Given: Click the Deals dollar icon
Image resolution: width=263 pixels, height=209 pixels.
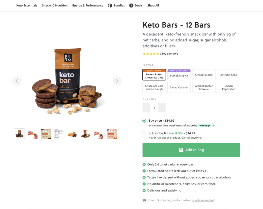Looking at the screenshot, I should click(131, 5).
